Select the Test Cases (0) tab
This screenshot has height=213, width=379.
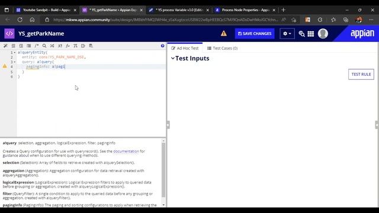(223, 49)
